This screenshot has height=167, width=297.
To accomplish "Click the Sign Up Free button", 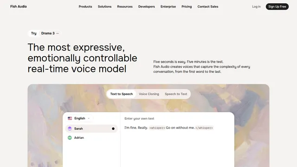I will coord(277,6).
